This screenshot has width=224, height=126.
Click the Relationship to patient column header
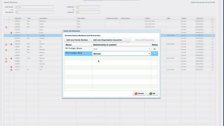(121, 45)
